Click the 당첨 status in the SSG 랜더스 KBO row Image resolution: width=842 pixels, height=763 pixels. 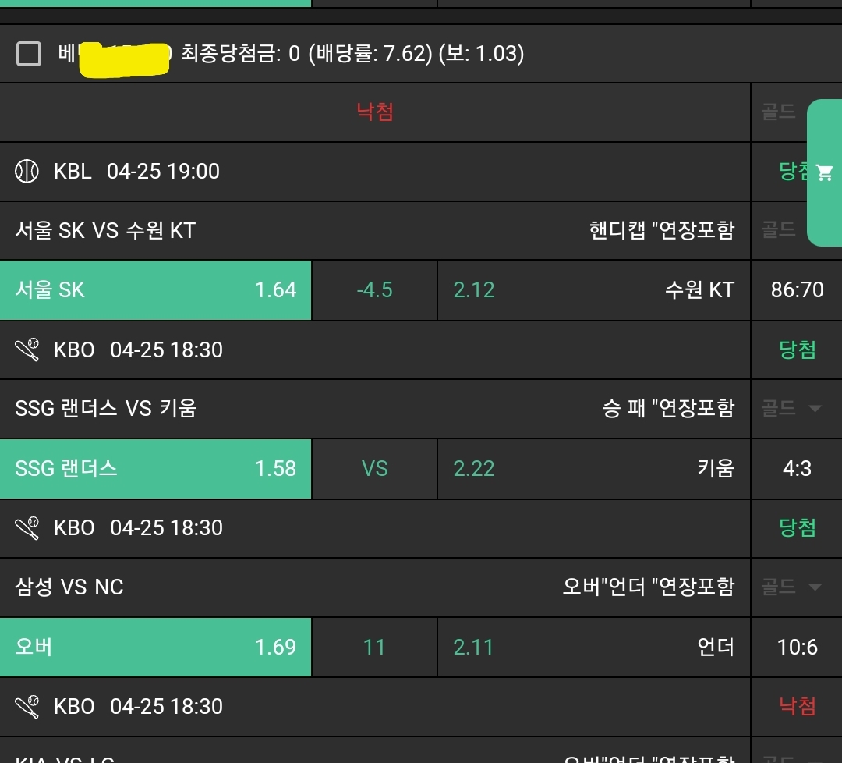coord(797,350)
